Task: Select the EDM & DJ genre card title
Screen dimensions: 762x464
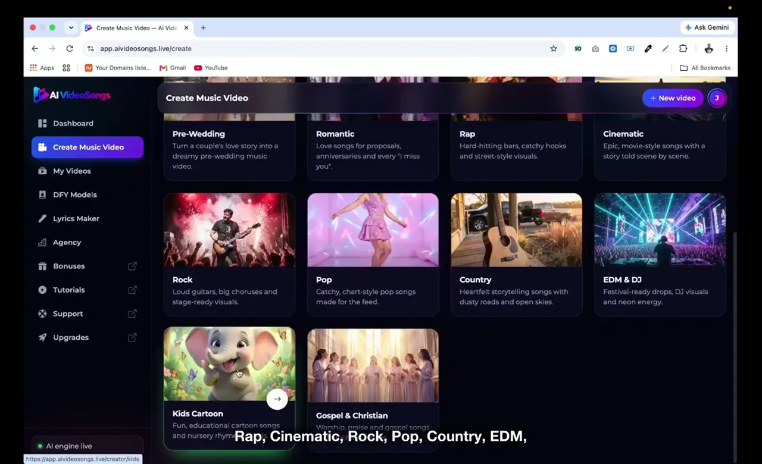Action: click(622, 280)
